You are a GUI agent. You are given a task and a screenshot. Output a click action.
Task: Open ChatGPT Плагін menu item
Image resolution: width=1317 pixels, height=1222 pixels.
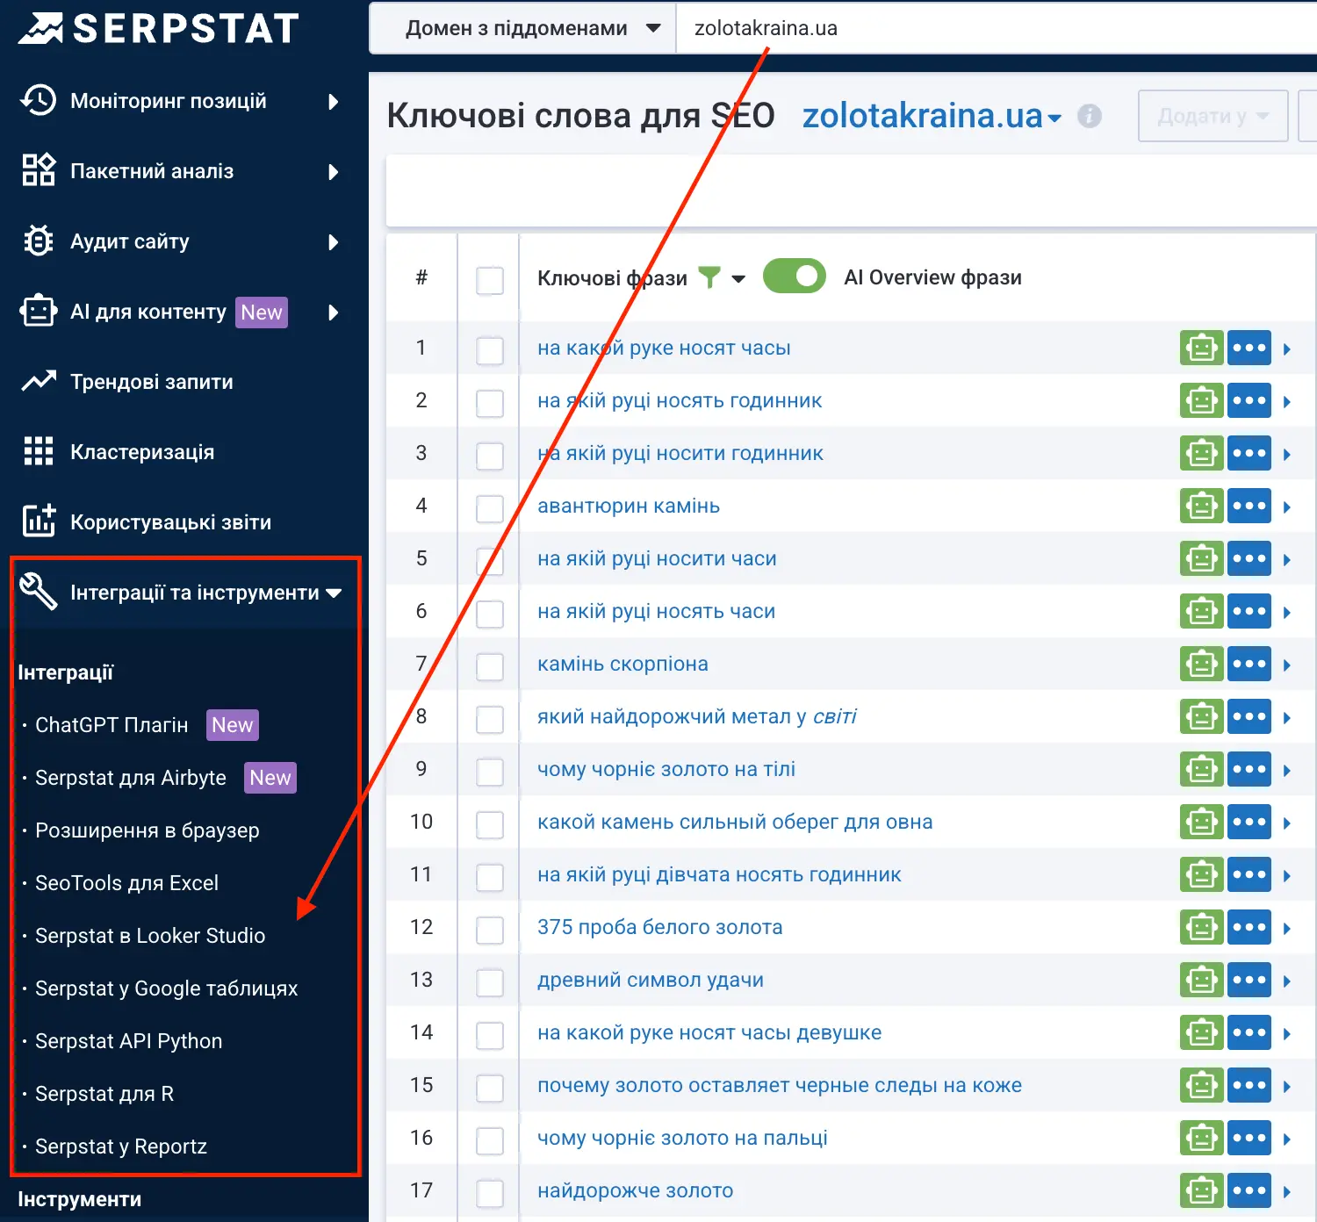tap(112, 725)
